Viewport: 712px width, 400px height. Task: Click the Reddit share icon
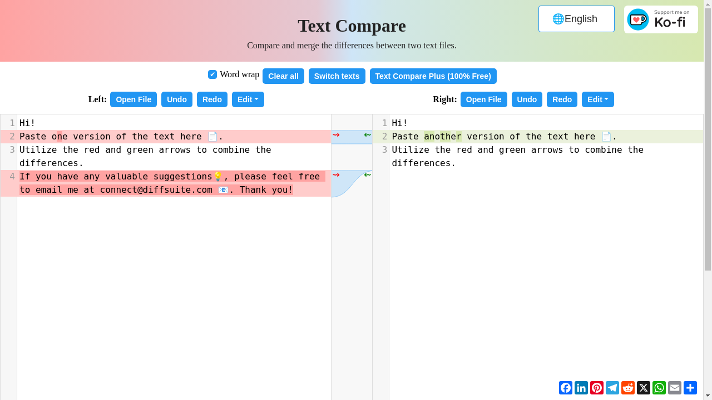628,388
